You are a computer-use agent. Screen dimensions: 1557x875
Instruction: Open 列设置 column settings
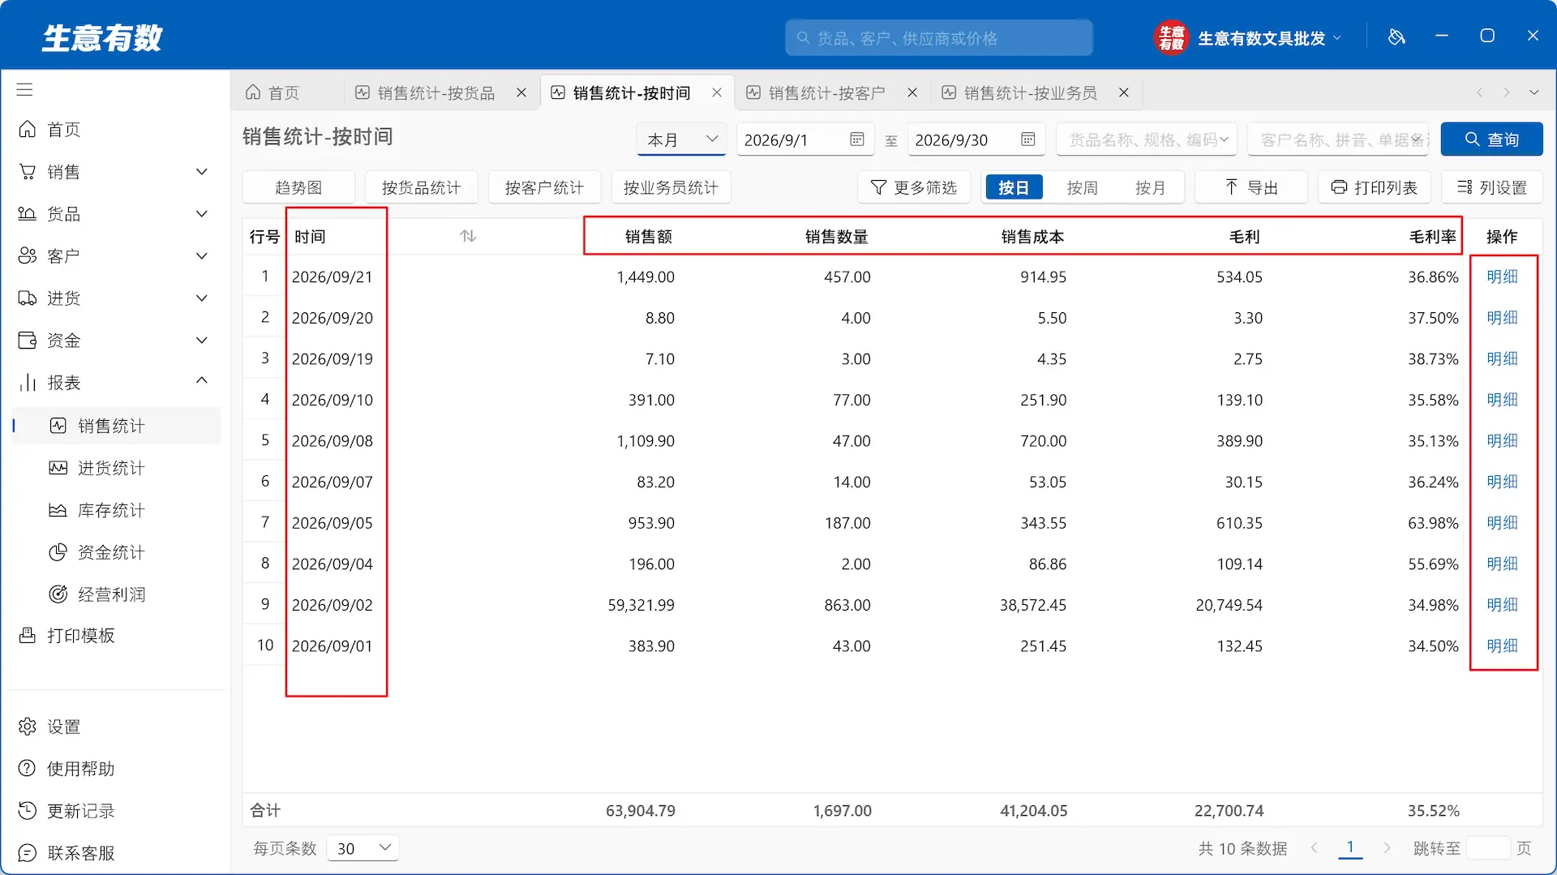pyautogui.click(x=1492, y=187)
